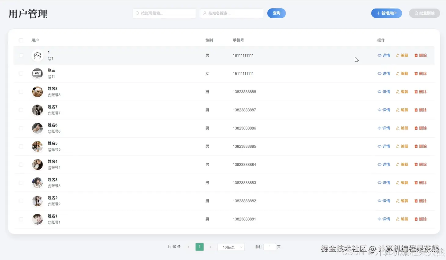
Task: Click the previous page chevron in pagination
Action: click(188, 247)
